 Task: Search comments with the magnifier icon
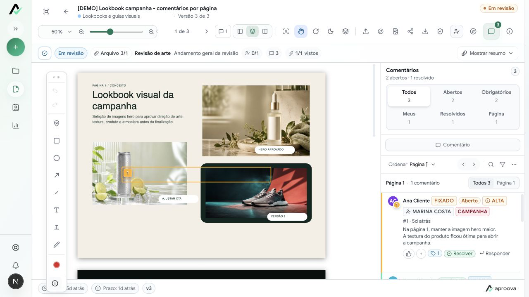pos(491,164)
